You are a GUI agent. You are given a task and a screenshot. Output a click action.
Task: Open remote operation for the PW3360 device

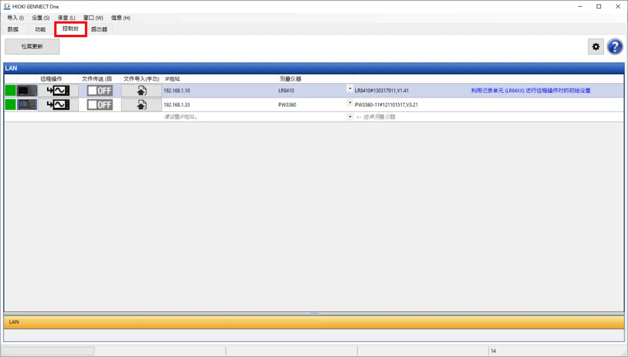coord(58,105)
